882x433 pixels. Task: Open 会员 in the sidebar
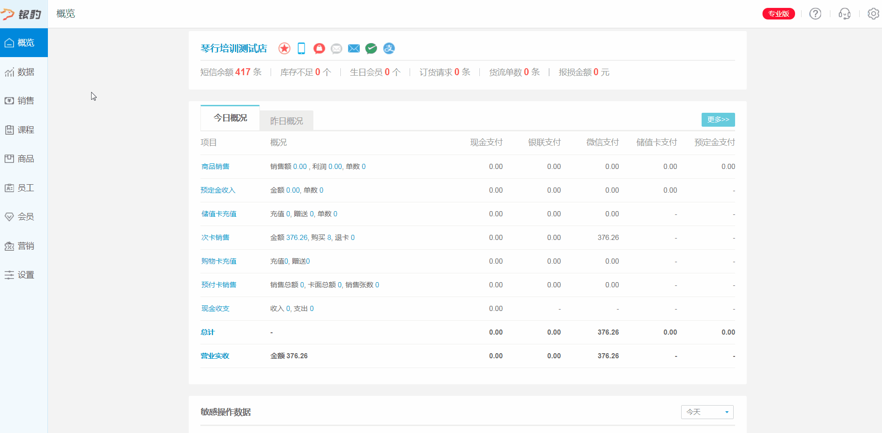pos(24,217)
